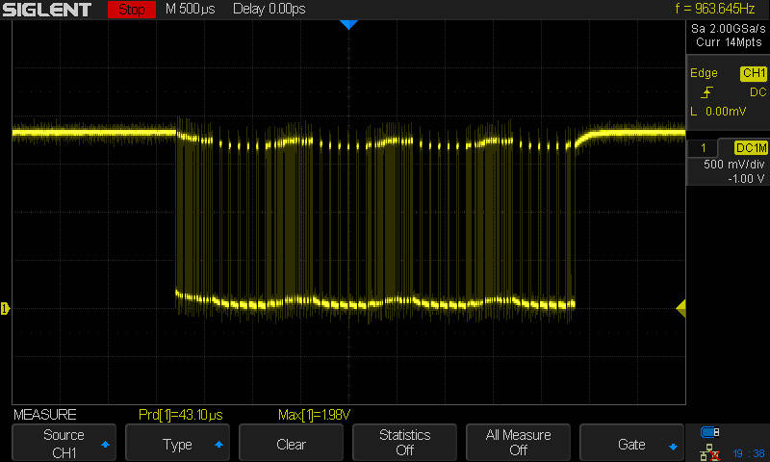Click the channel 1 ground level marker
The width and height of the screenshot is (770, 462).
[x=5, y=308]
